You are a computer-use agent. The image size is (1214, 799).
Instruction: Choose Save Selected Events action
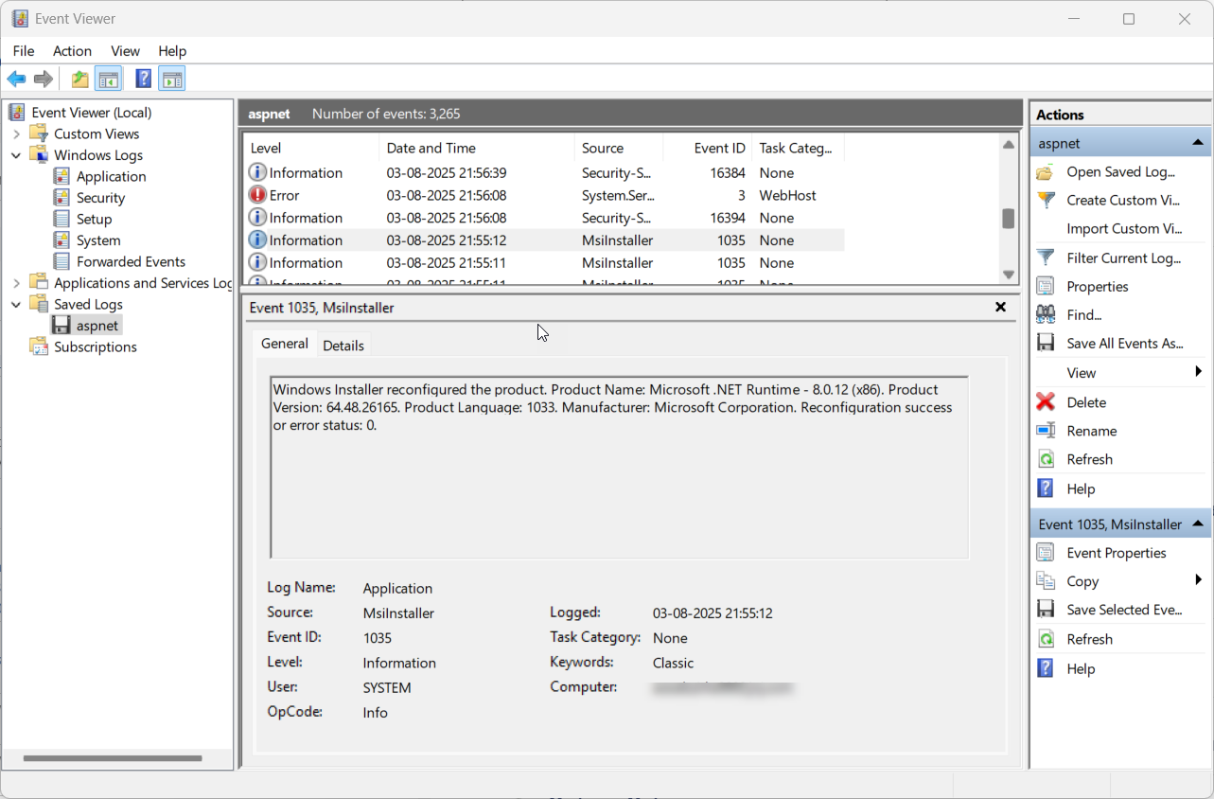coord(1124,610)
